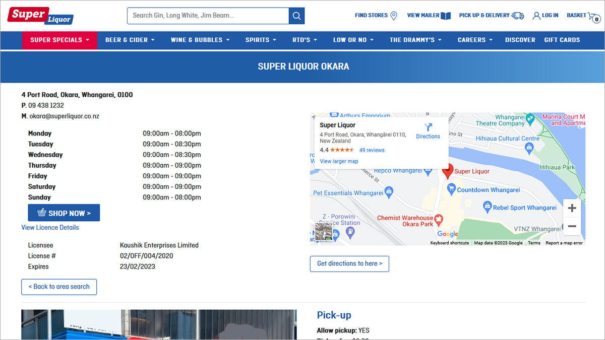This screenshot has height=340, width=605.
Task: Switch map to satellite view thumbnail
Action: pos(324,232)
